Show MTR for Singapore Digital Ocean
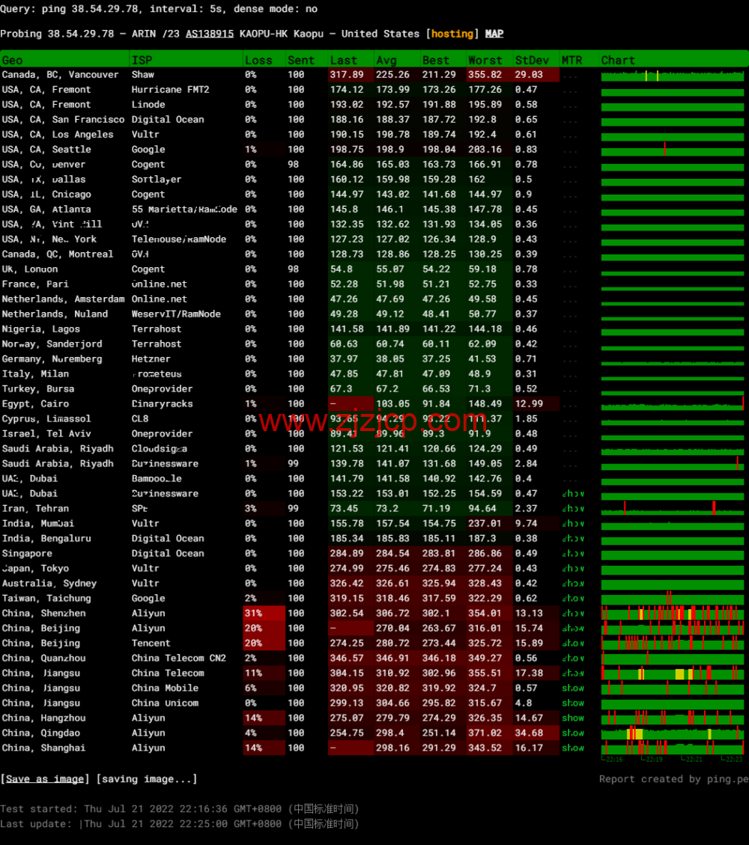The width and height of the screenshot is (749, 845). [573, 554]
